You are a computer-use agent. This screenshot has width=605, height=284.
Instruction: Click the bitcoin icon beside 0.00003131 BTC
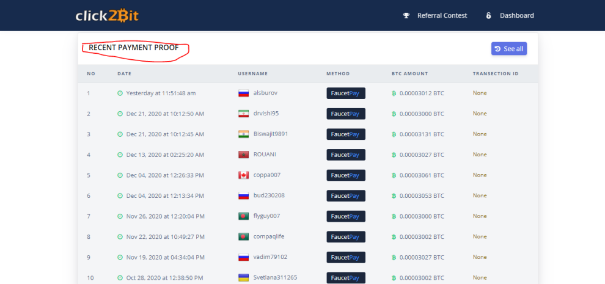[x=394, y=134]
